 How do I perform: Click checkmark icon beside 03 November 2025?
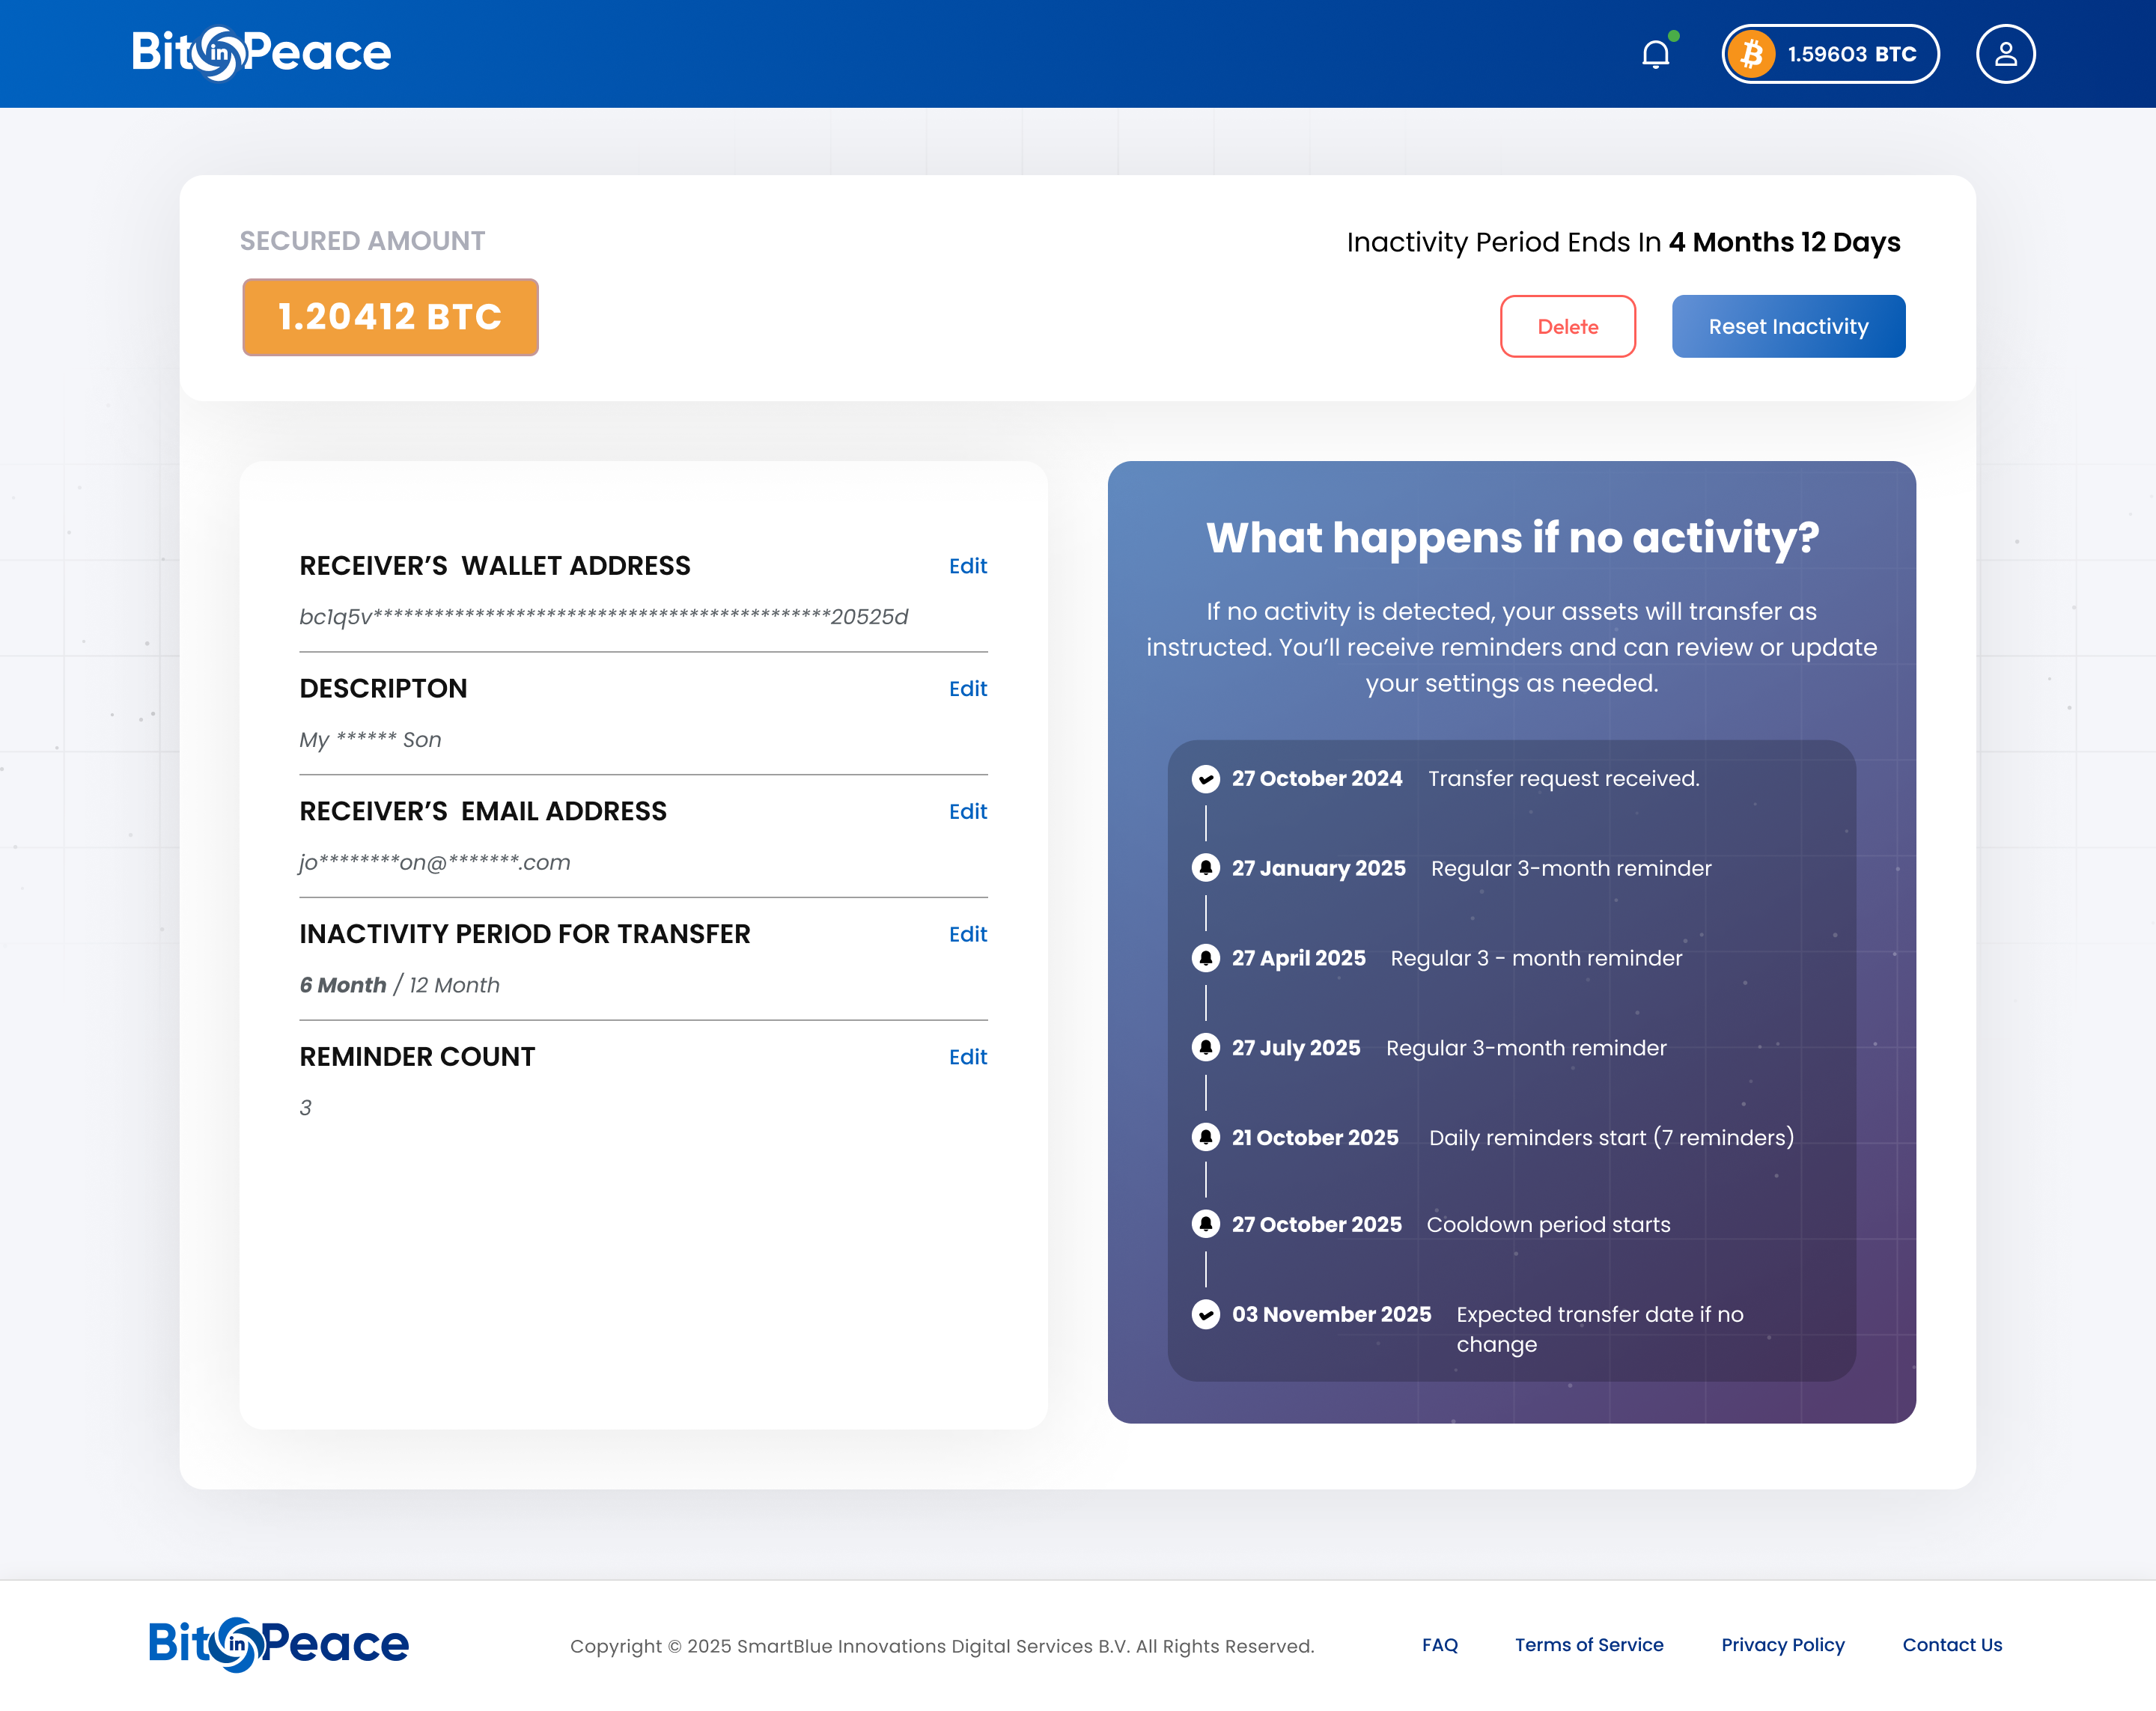click(1206, 1314)
